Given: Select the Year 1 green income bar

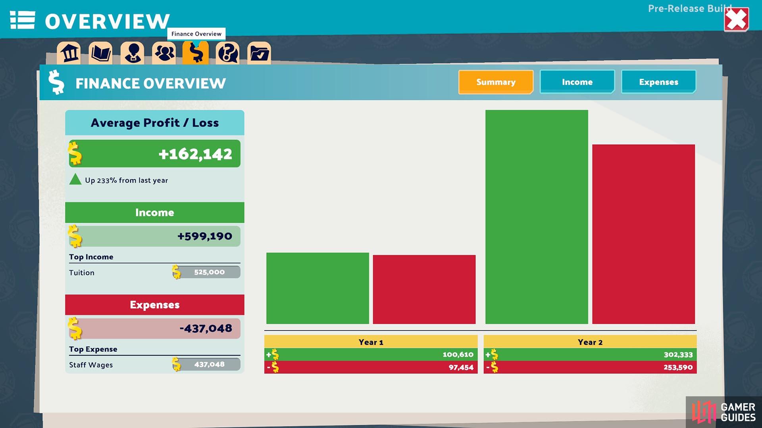Looking at the screenshot, I should [x=317, y=288].
